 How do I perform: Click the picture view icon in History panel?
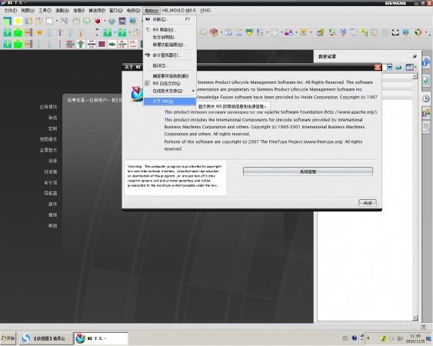(x=409, y=67)
